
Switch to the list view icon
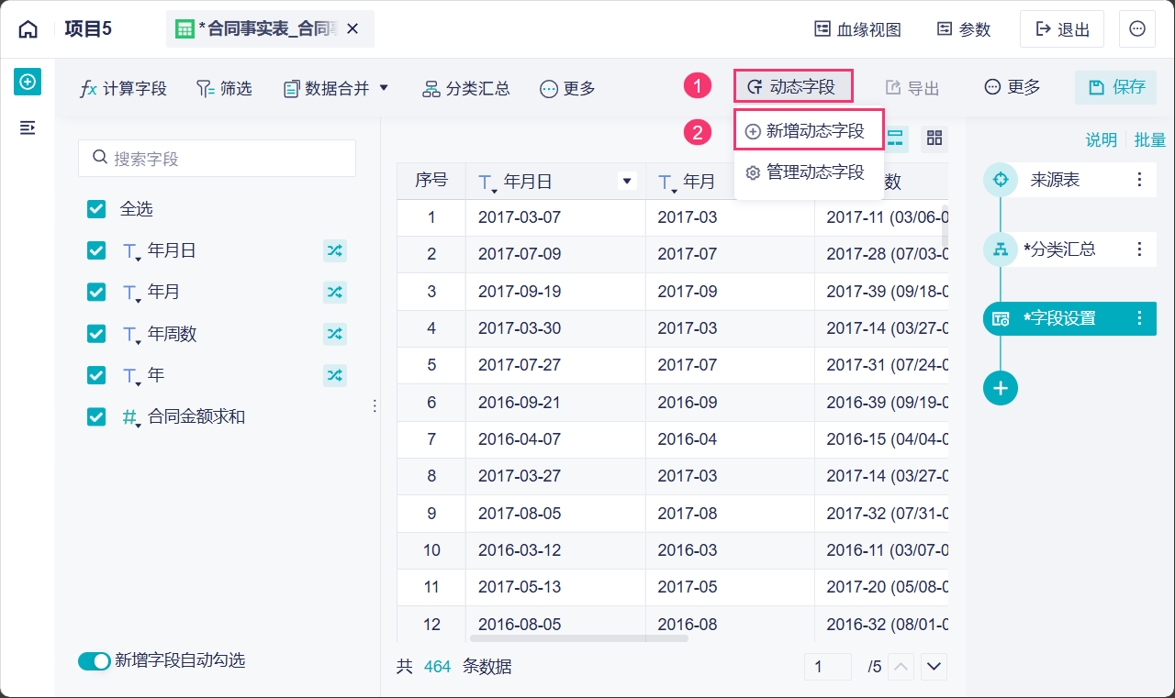(x=895, y=138)
